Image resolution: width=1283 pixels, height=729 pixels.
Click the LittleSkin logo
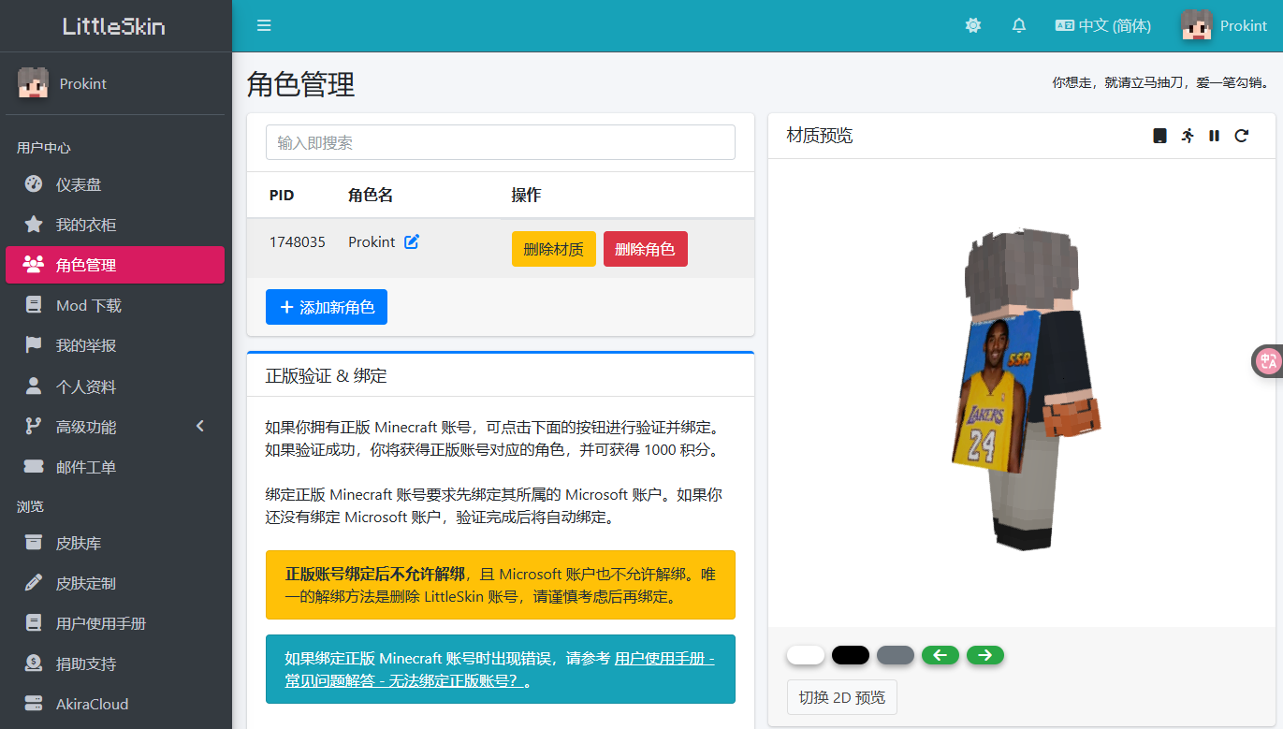pyautogui.click(x=114, y=26)
